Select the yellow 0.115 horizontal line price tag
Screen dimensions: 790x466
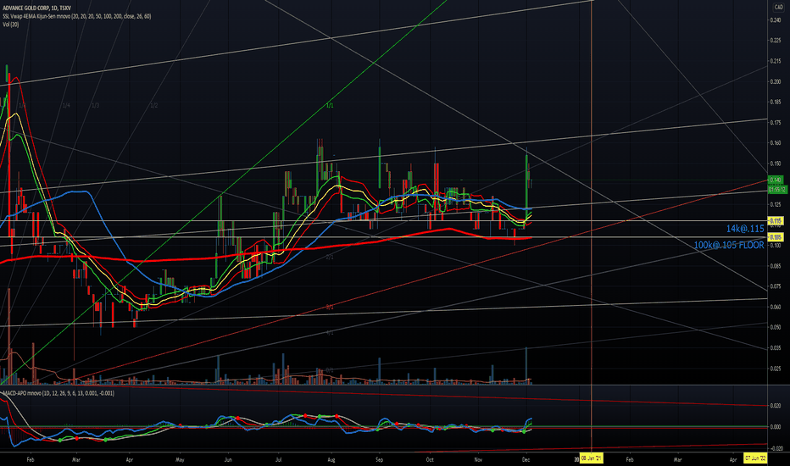[775, 220]
